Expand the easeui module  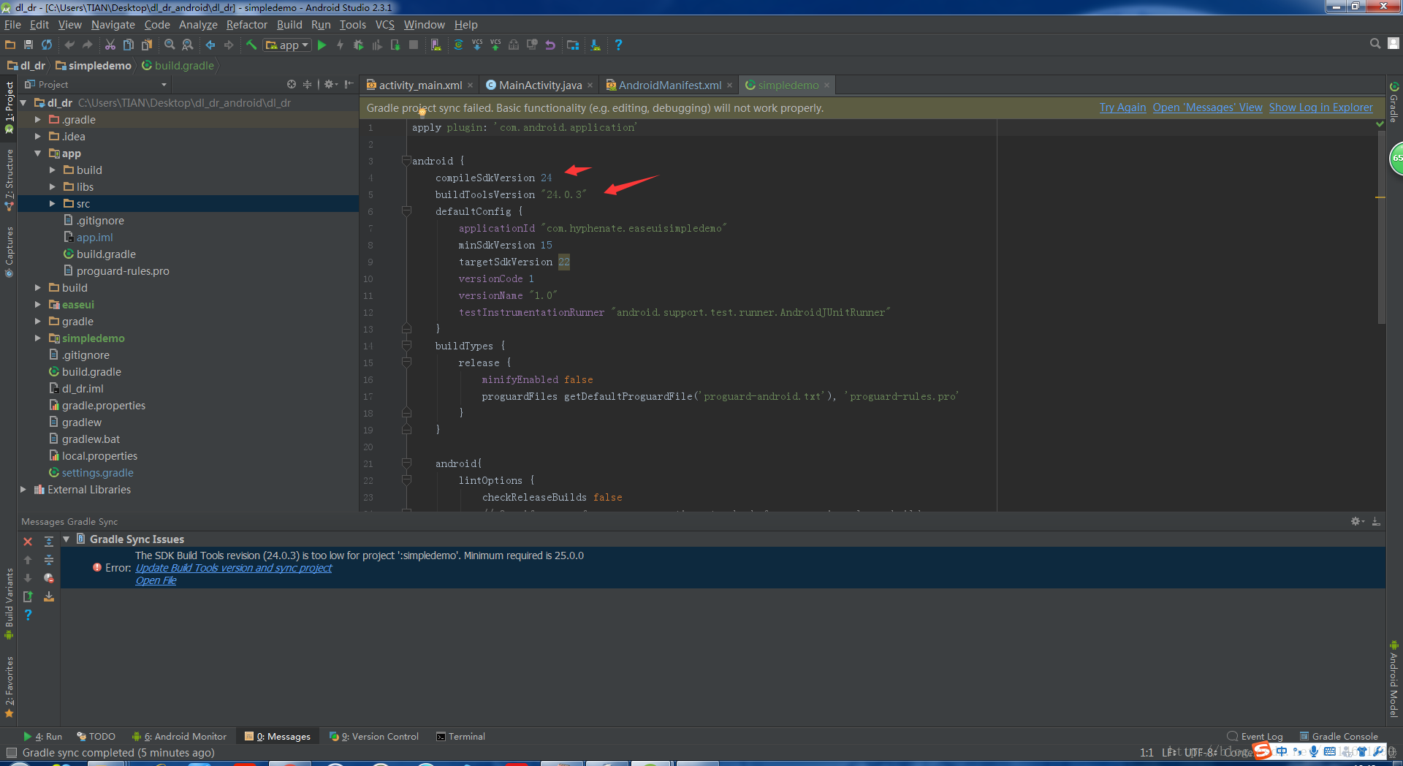pyautogui.click(x=38, y=305)
